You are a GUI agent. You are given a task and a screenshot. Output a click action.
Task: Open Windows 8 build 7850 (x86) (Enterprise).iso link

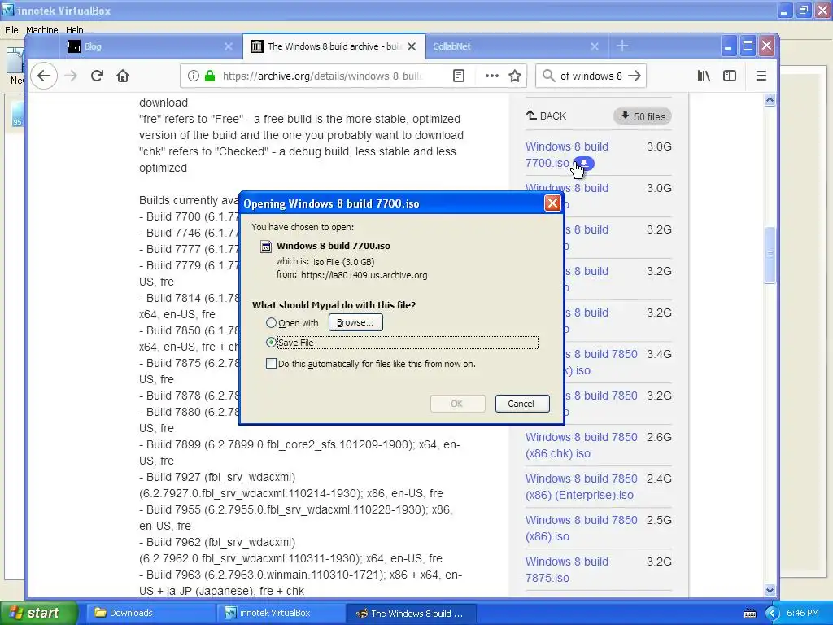point(581,487)
